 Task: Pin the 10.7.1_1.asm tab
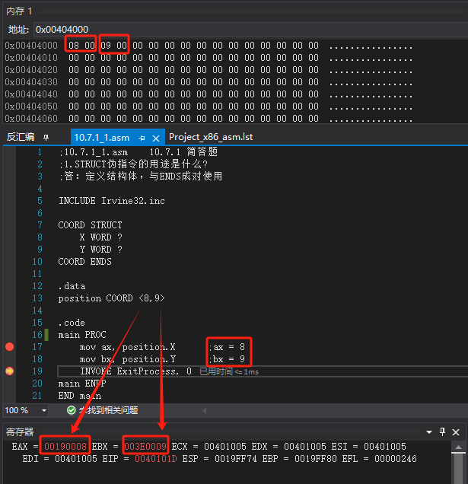142,138
